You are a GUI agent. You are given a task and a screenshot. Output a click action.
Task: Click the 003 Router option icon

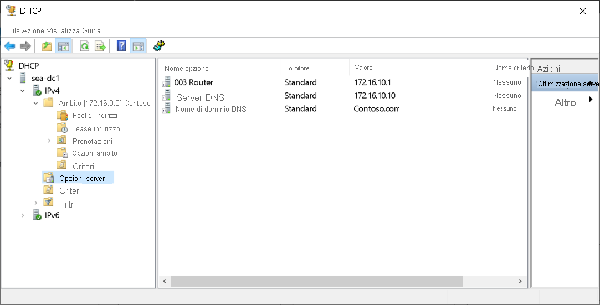click(166, 82)
